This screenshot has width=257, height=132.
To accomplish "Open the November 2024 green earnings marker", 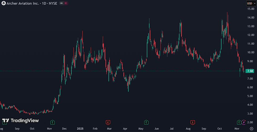I will pos(52,122).
